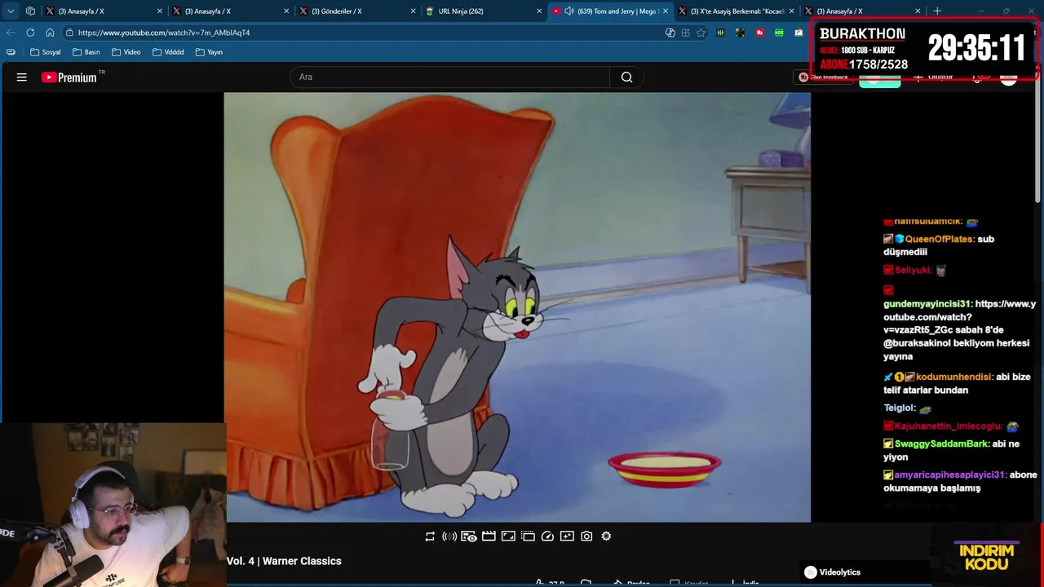Switch to the first '(3) Anasayfa / X' tab

(102, 11)
